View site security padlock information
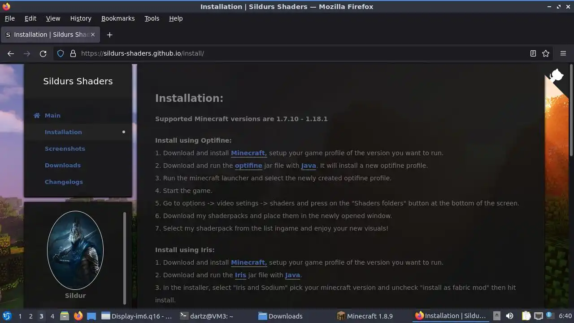Screen dimensions: 574x323 [73, 53]
